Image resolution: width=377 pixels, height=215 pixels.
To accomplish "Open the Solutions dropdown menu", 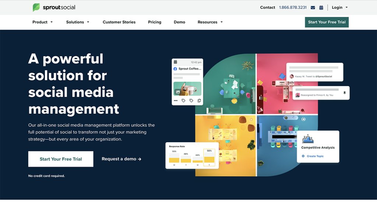I will pyautogui.click(x=77, y=22).
